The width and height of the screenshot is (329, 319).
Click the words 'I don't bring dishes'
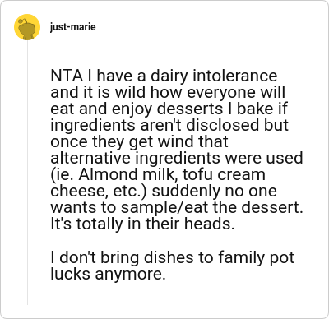[119, 258]
